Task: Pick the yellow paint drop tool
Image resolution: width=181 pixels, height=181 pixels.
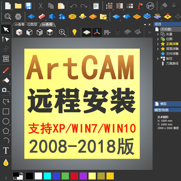Action: point(6,162)
